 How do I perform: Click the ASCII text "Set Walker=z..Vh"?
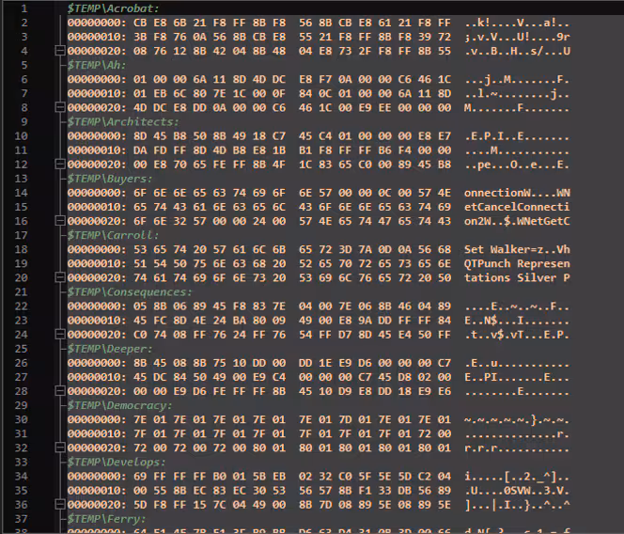(516, 249)
